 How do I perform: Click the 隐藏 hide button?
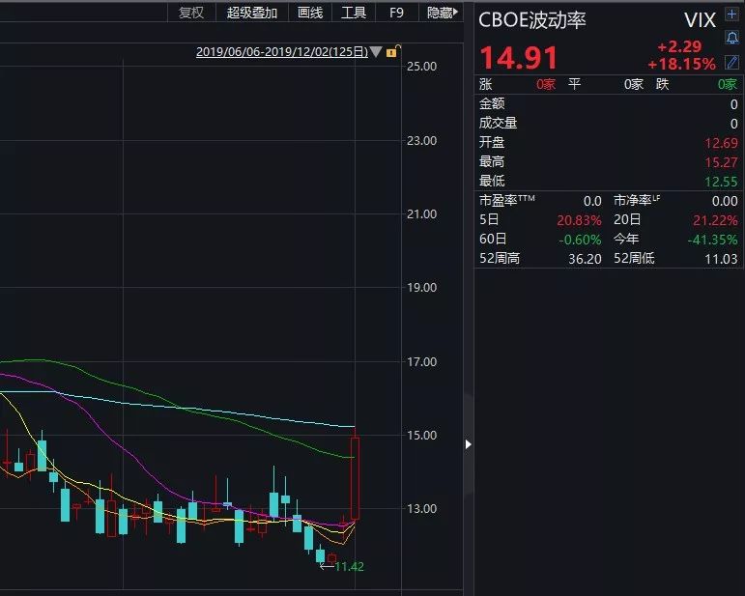442,13
